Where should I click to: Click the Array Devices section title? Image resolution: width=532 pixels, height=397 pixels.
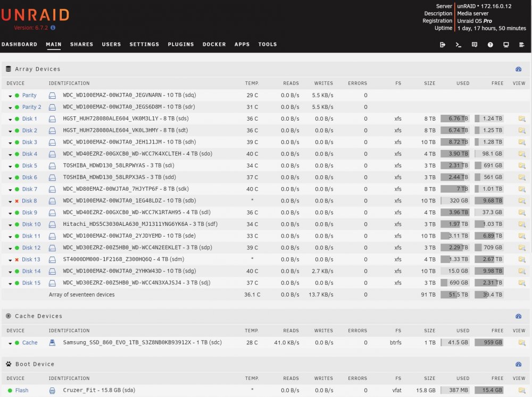point(38,69)
